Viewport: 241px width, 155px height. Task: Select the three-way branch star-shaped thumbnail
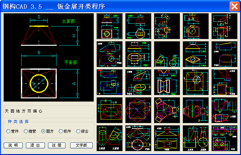pos(167,110)
